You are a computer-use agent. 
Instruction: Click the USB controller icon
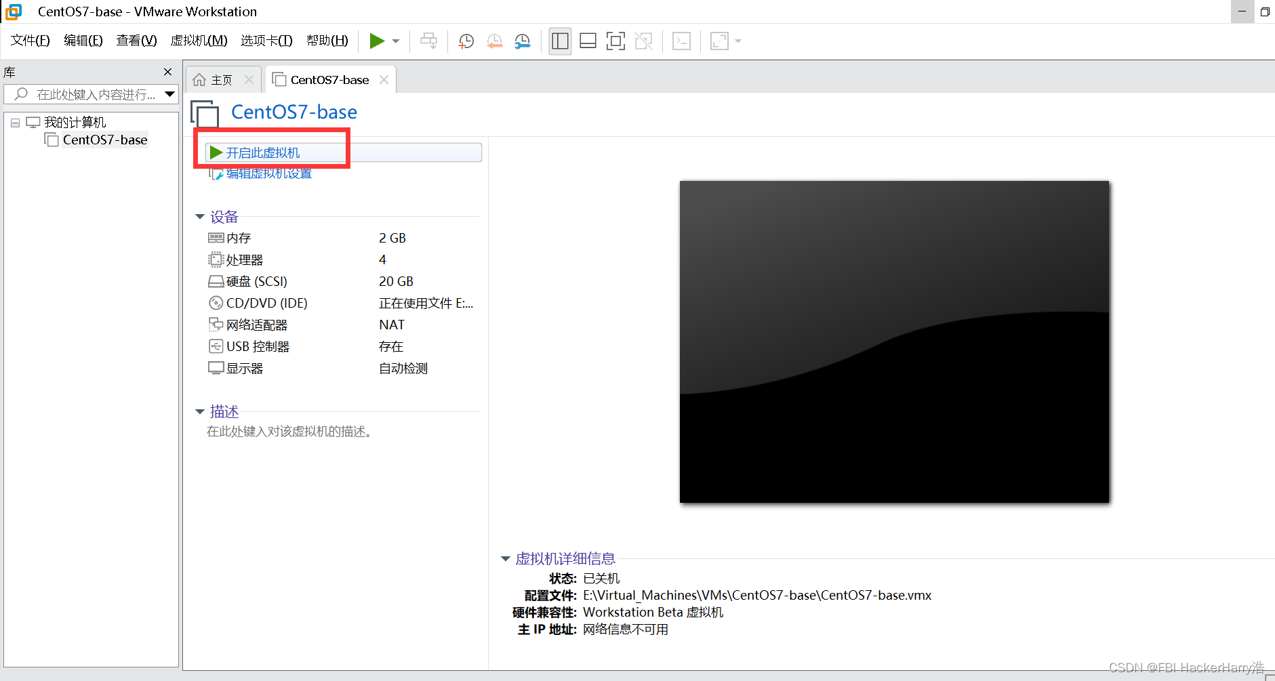216,346
